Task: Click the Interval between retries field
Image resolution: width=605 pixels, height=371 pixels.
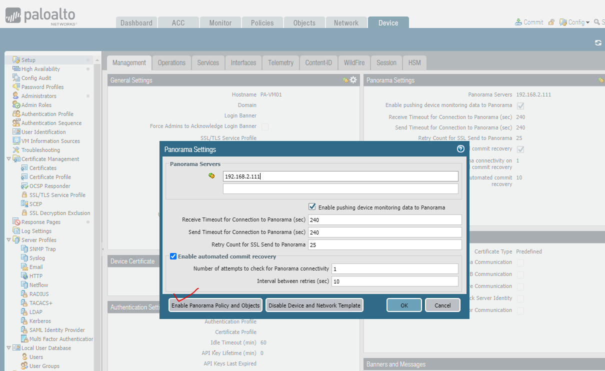Action: (395, 281)
